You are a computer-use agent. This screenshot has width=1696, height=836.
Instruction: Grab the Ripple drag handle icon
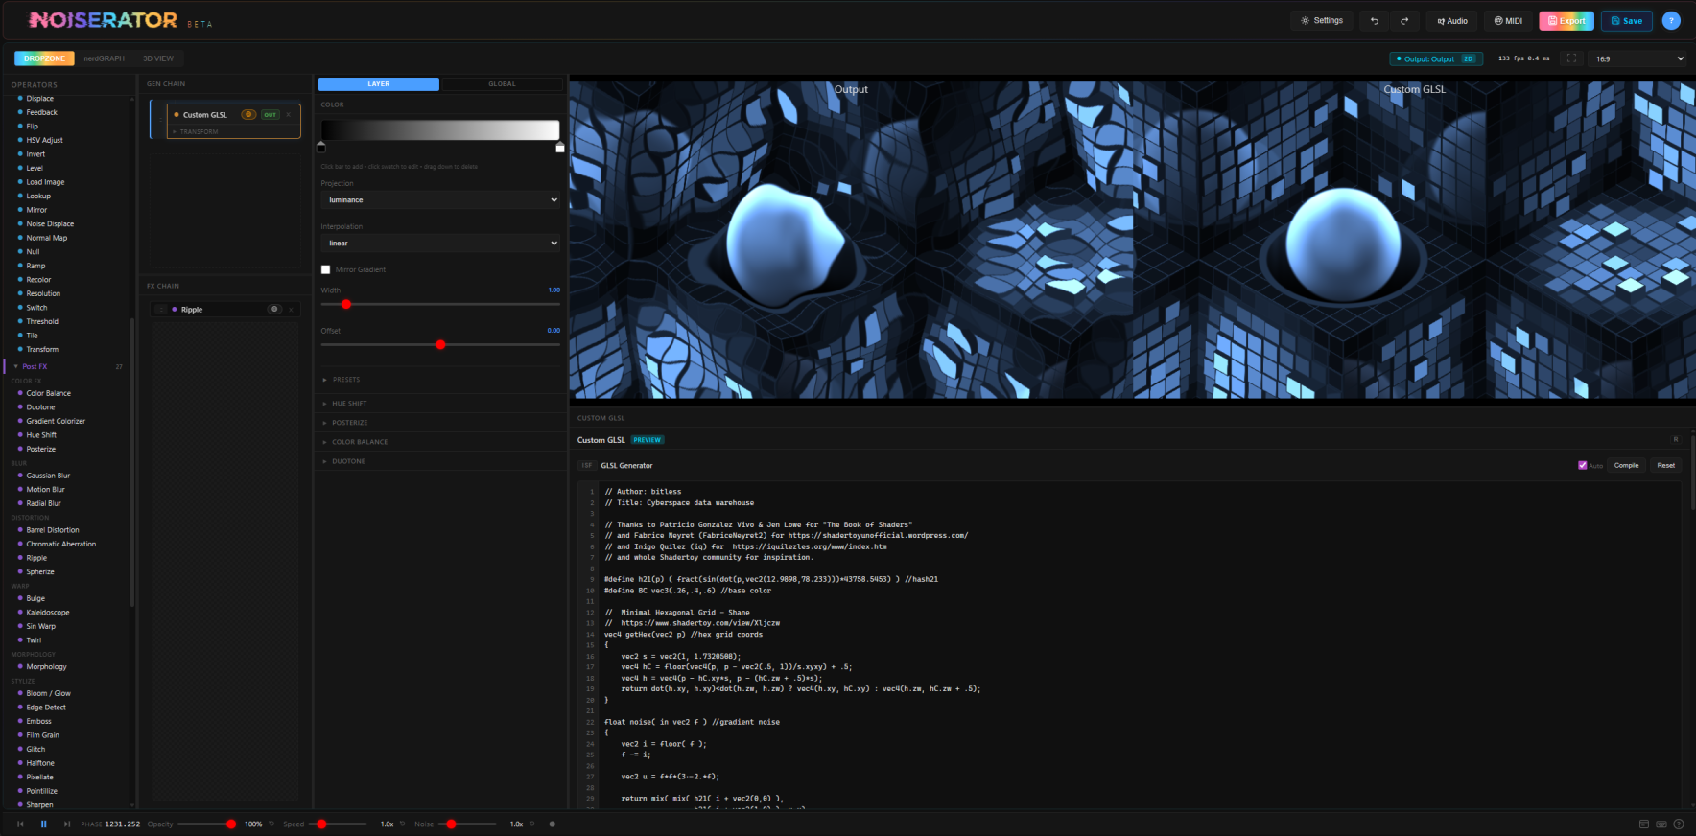click(x=160, y=310)
